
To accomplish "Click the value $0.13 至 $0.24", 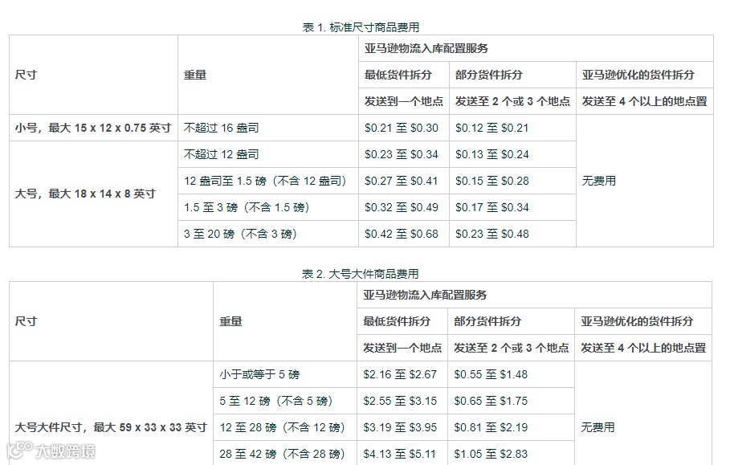I will [492, 154].
